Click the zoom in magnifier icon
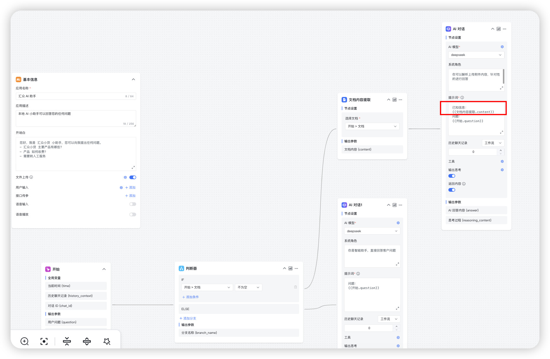550x359 pixels. coord(25,341)
